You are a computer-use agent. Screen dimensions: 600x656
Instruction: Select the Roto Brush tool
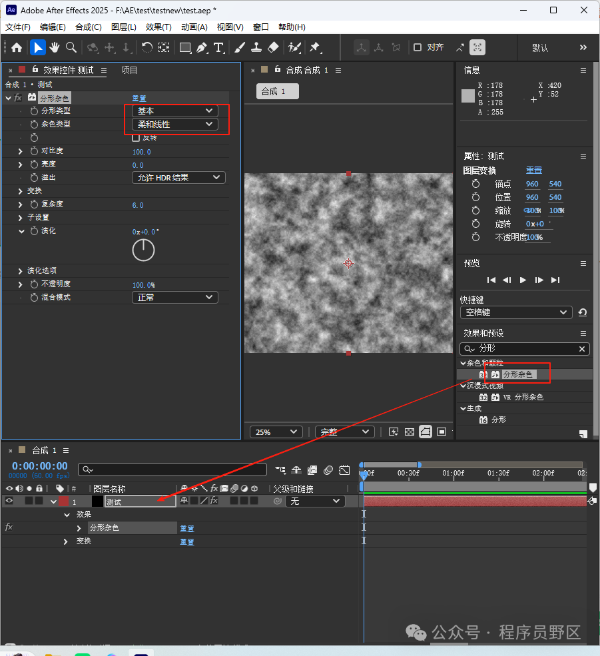(x=294, y=47)
